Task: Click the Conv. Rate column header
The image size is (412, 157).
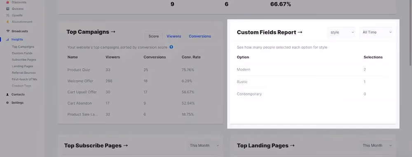Action: click(x=191, y=57)
